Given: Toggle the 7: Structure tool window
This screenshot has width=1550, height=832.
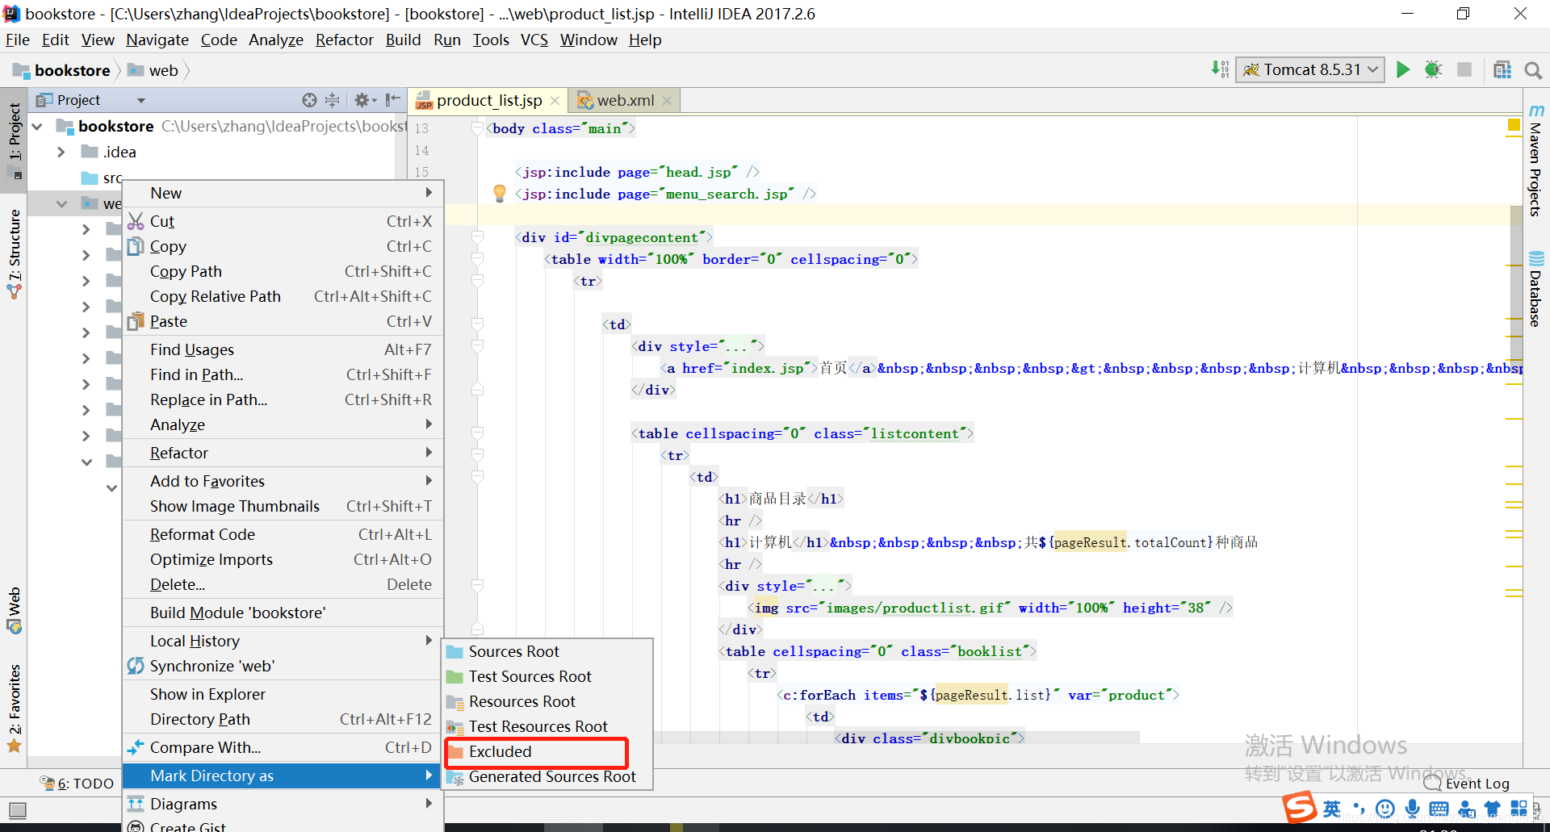Looking at the screenshot, I should point(14,253).
